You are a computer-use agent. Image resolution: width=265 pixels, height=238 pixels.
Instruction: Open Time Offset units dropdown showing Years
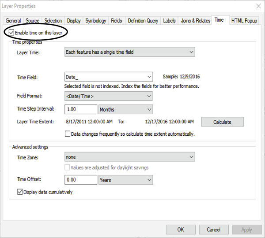pos(126,180)
